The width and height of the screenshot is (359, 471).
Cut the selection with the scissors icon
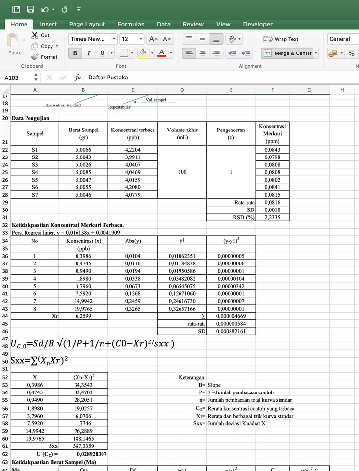click(x=35, y=35)
